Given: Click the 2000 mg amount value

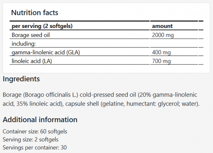Looking at the screenshot, I should click(162, 35).
